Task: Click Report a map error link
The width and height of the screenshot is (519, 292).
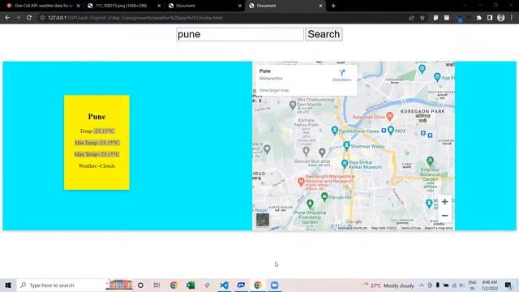Action: [x=439, y=228]
